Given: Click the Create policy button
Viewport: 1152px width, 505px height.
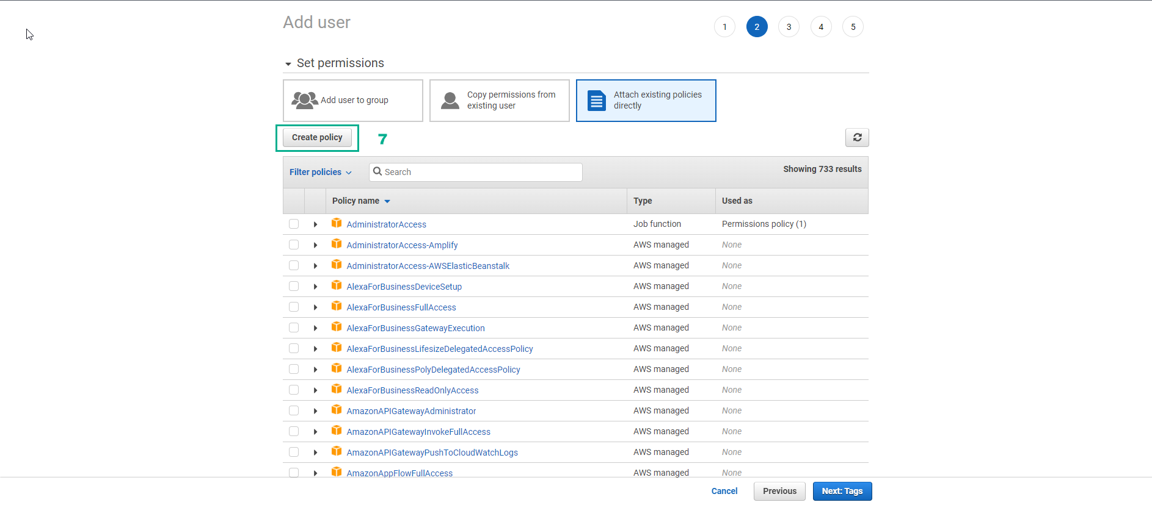Looking at the screenshot, I should 317,137.
